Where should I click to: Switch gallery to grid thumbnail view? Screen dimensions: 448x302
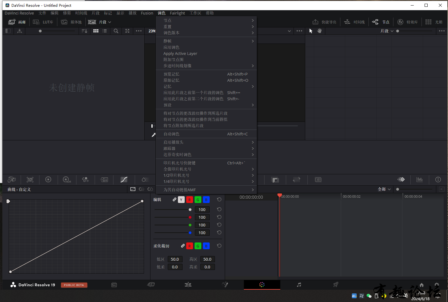96,31
